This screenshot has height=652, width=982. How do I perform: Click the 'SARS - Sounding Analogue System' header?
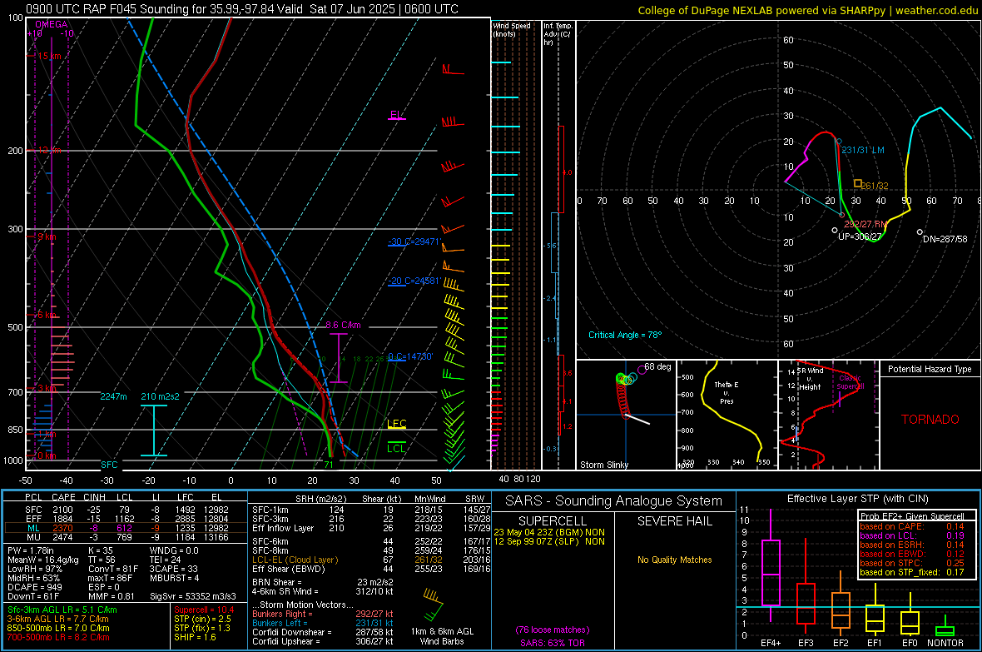[x=614, y=501]
